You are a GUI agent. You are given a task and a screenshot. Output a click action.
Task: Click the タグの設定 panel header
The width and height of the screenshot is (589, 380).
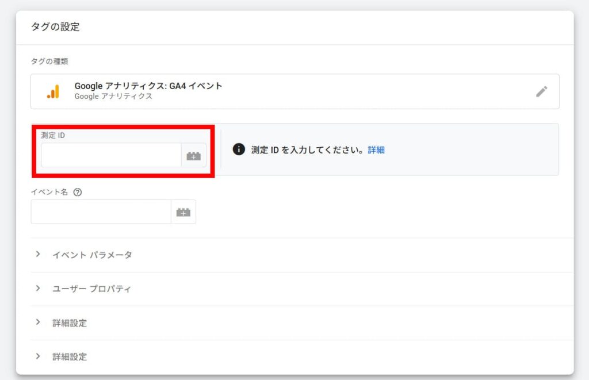(55, 27)
